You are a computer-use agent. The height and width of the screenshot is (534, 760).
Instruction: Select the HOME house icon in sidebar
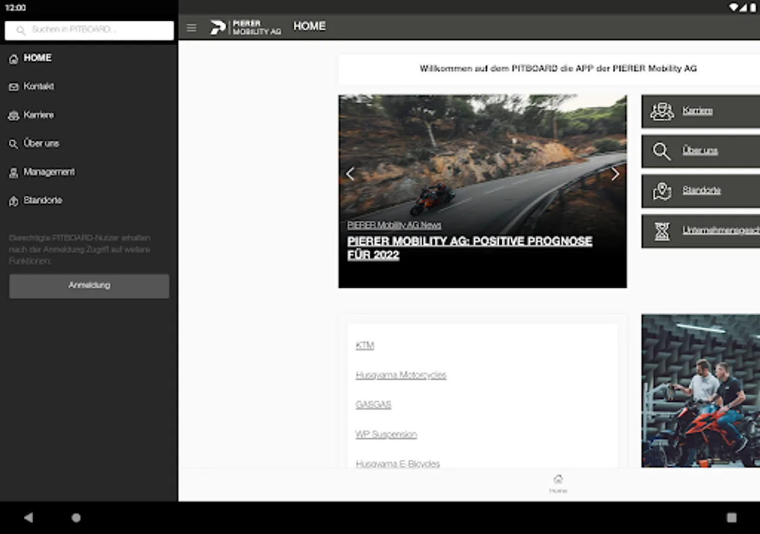pyautogui.click(x=14, y=59)
